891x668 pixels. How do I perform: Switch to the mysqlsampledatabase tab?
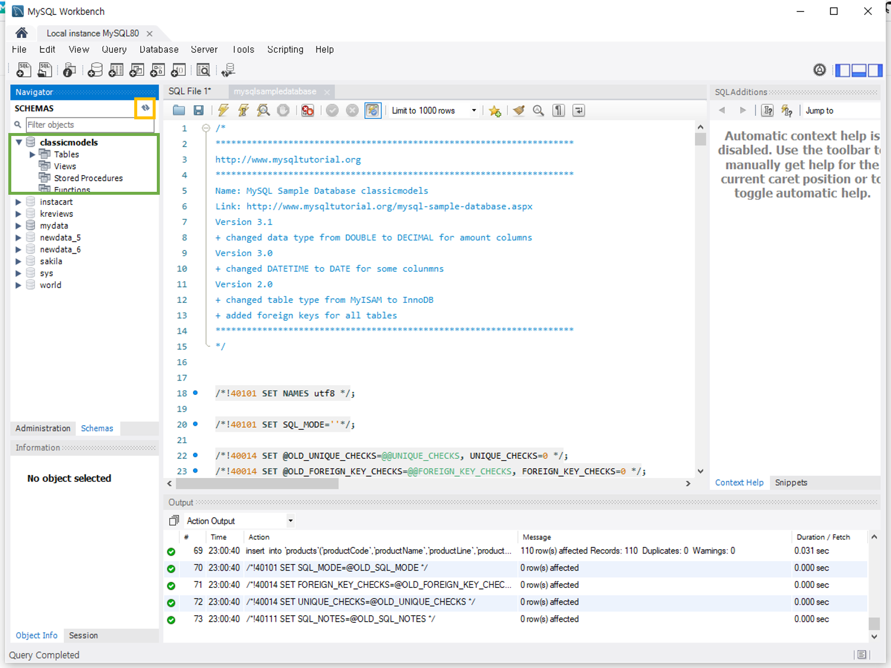pos(274,91)
